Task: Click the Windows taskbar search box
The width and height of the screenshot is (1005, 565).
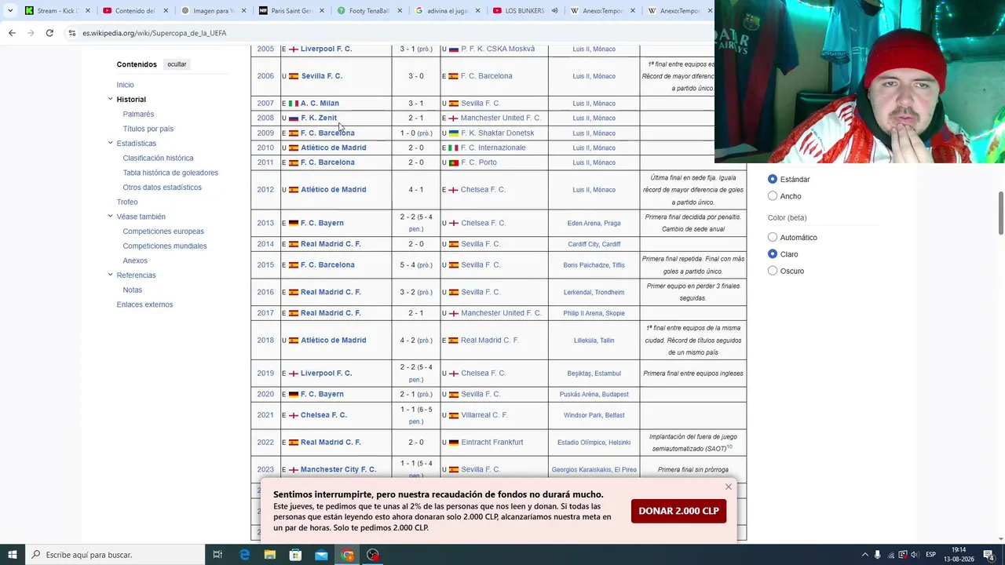Action: (x=115, y=555)
